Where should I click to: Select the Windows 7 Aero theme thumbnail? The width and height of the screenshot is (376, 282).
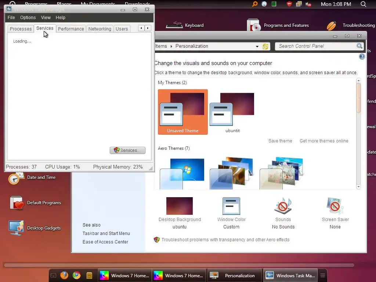click(182, 174)
